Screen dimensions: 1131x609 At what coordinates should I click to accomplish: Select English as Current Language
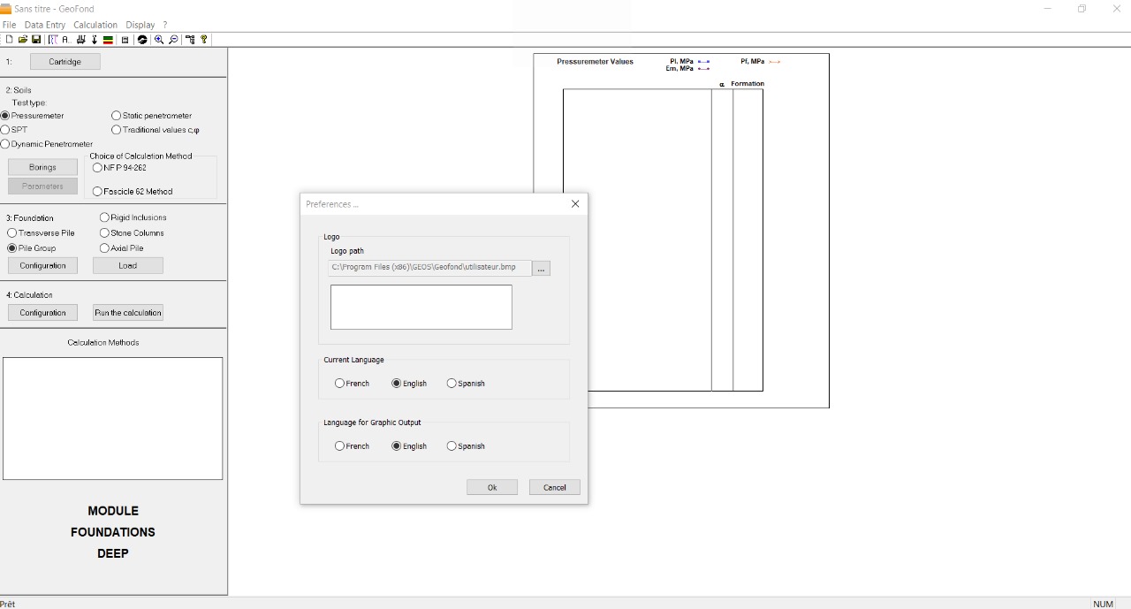(x=409, y=384)
